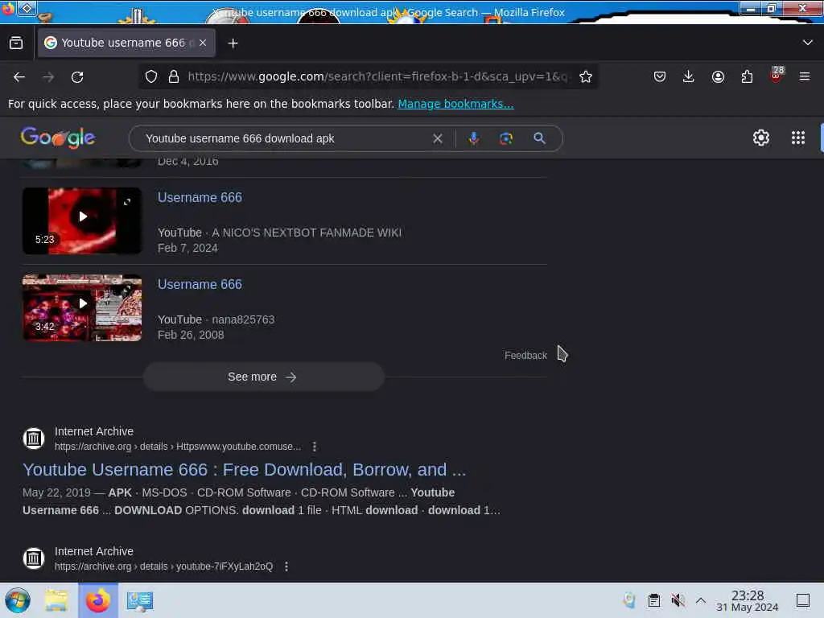Open the Firefox downloads panel
Image resolution: width=824 pixels, height=618 pixels.
tap(689, 76)
